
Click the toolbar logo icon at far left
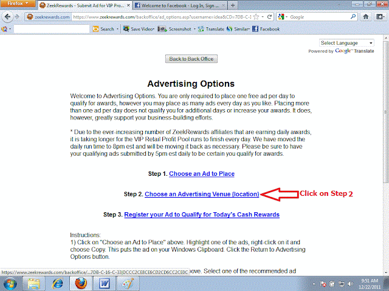click(4, 29)
